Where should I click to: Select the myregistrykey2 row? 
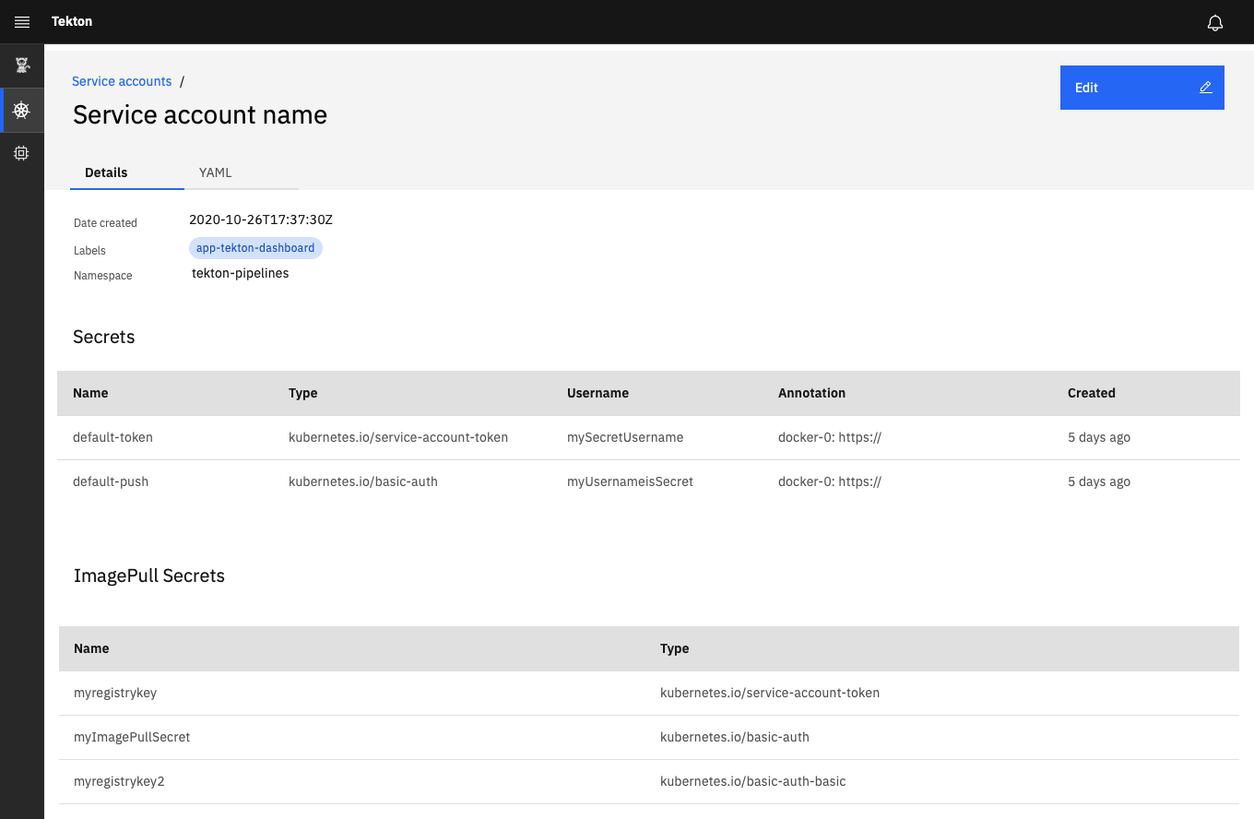[119, 781]
